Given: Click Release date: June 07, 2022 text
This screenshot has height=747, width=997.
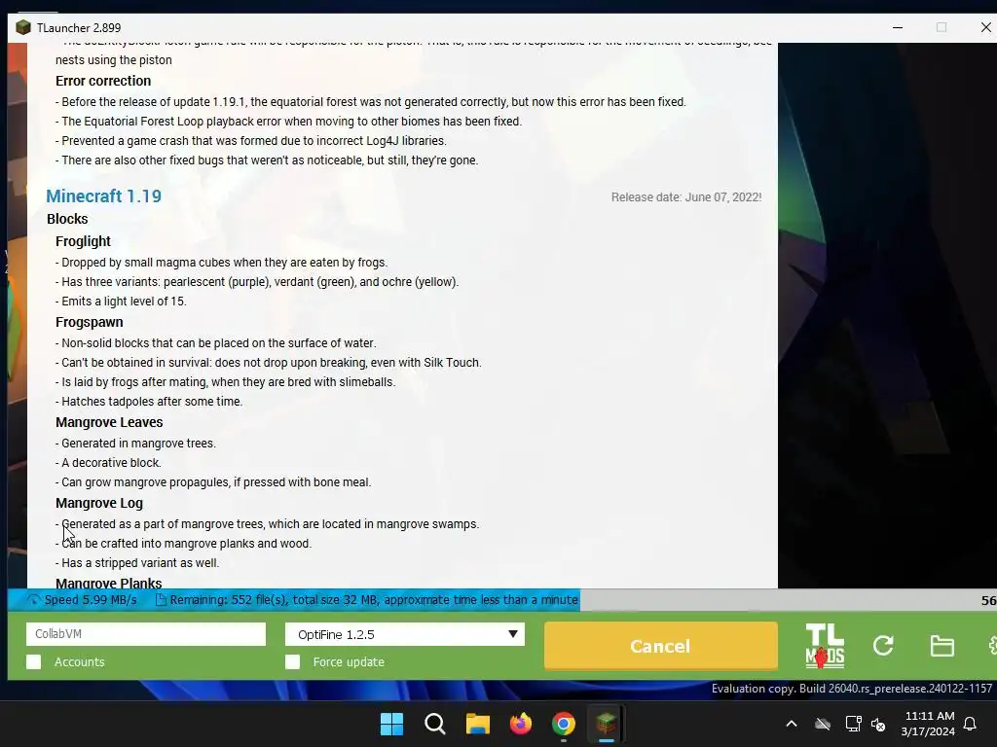Looking at the screenshot, I should (x=686, y=196).
